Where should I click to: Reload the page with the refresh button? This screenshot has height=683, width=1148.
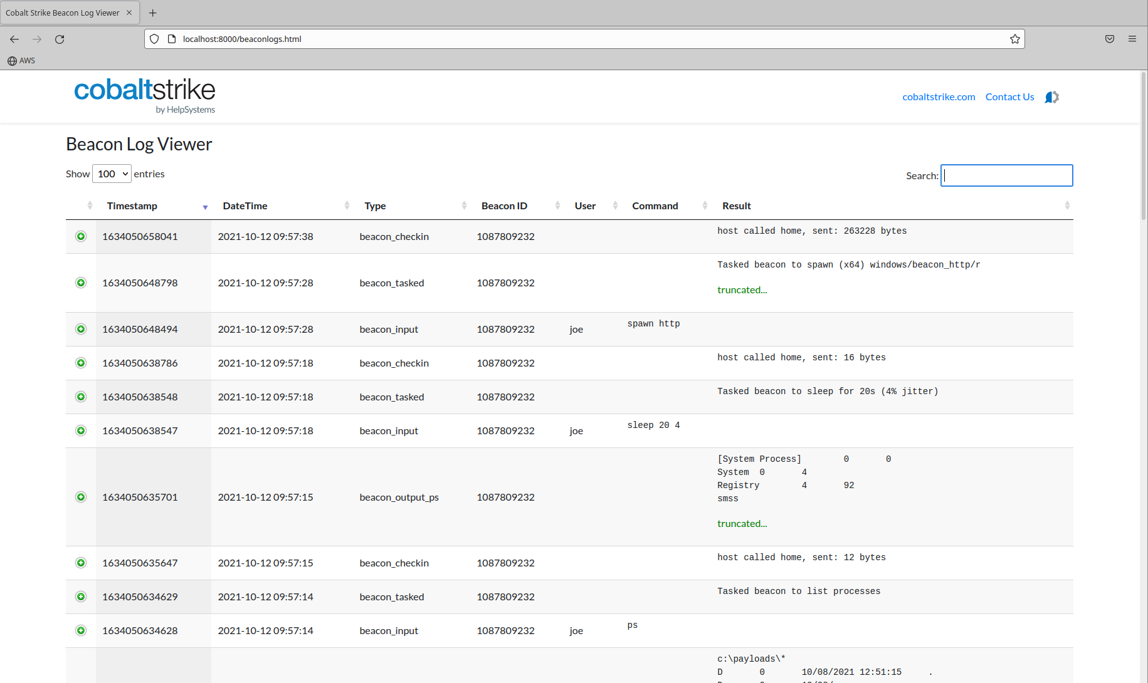(x=60, y=39)
